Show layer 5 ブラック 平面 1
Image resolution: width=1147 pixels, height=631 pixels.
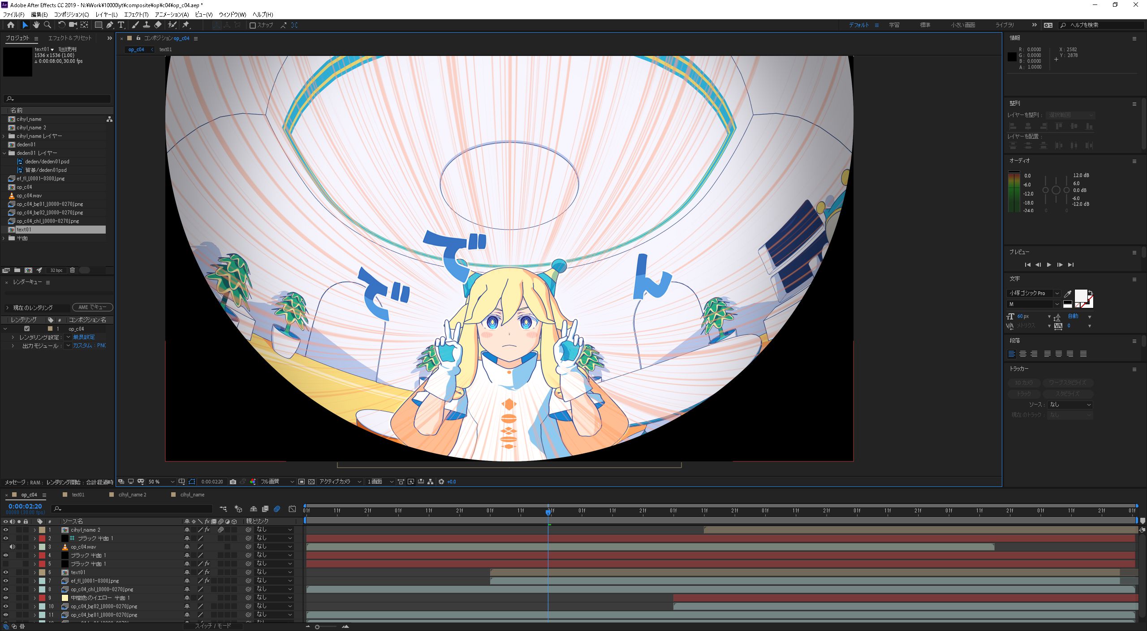(5, 563)
